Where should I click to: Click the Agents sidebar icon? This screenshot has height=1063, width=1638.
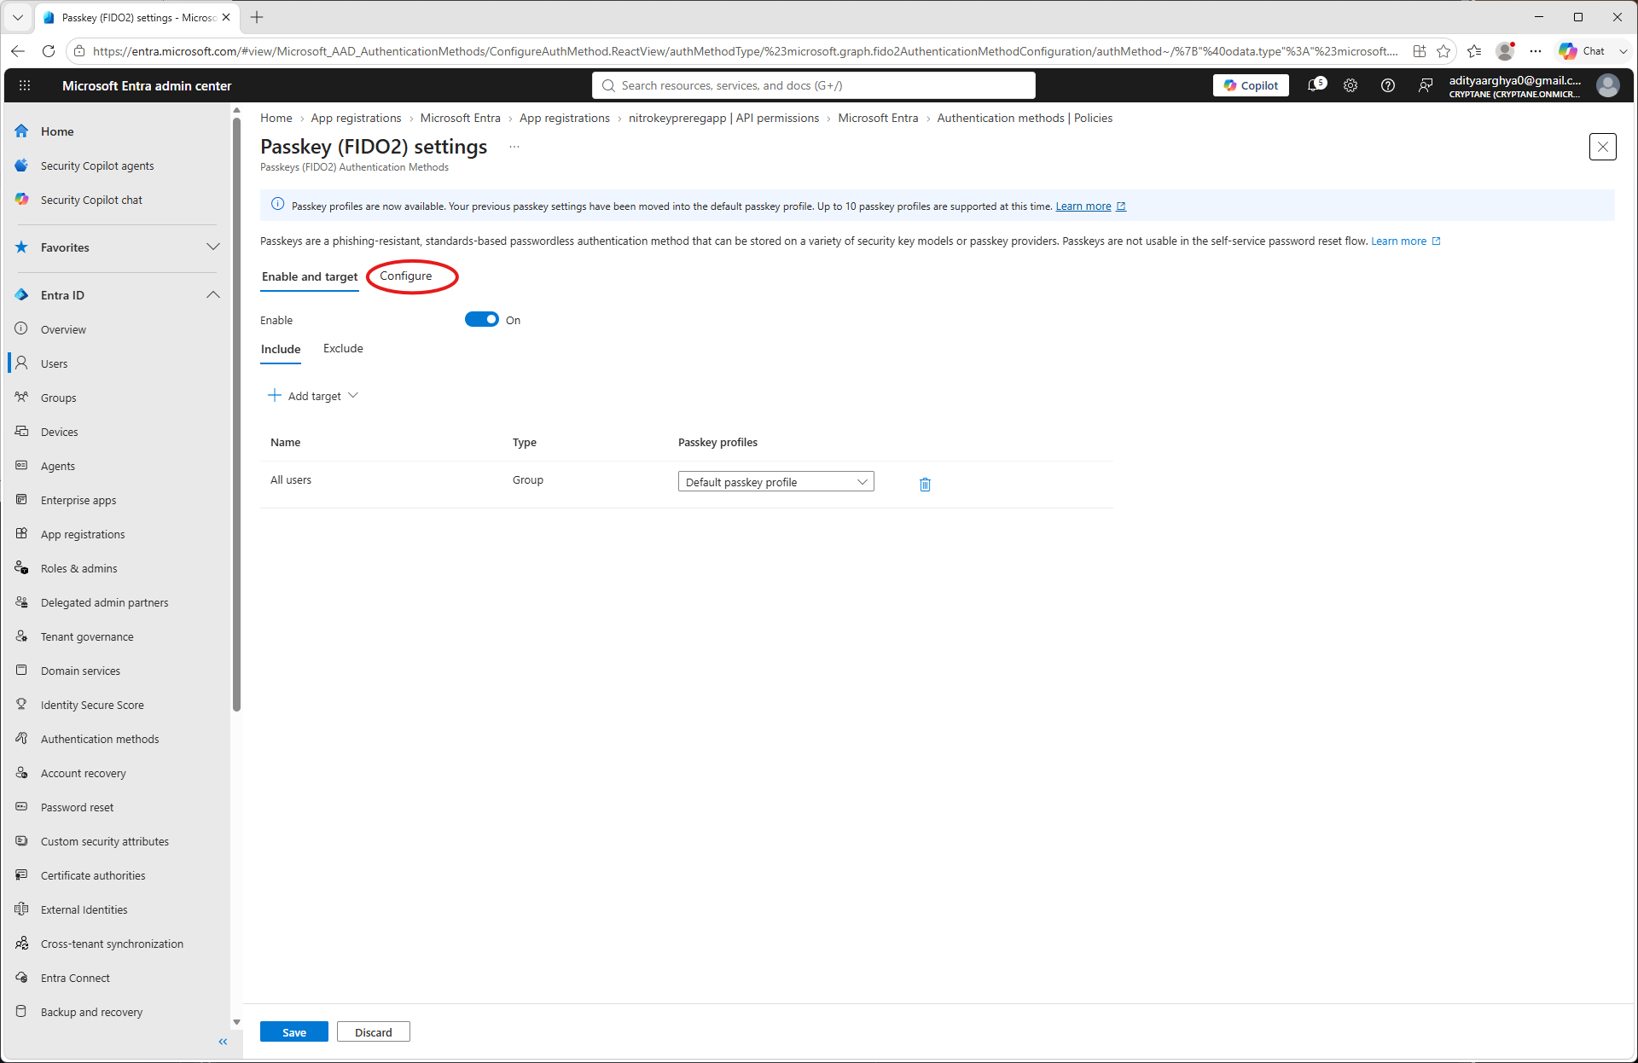(x=21, y=466)
